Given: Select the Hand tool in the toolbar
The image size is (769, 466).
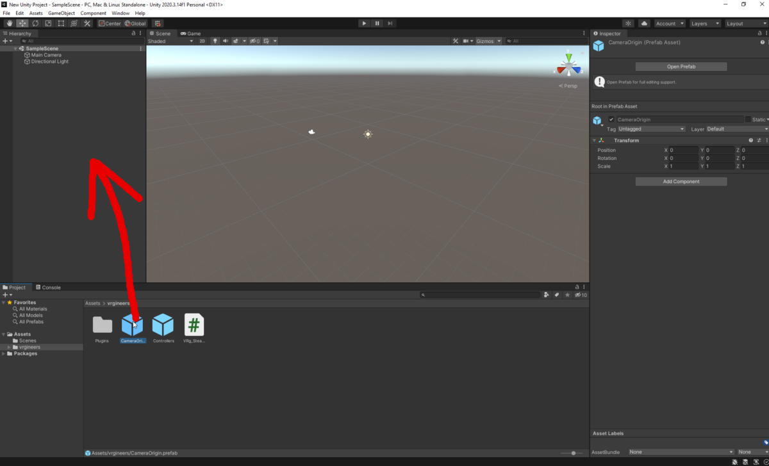Looking at the screenshot, I should (9, 23).
